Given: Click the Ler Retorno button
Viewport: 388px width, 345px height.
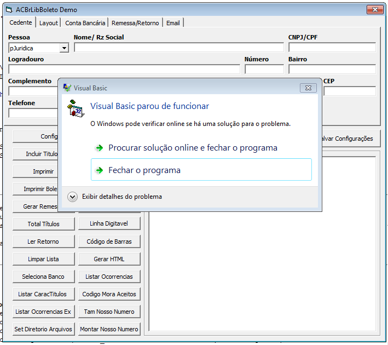Looking at the screenshot, I should pos(44,242).
